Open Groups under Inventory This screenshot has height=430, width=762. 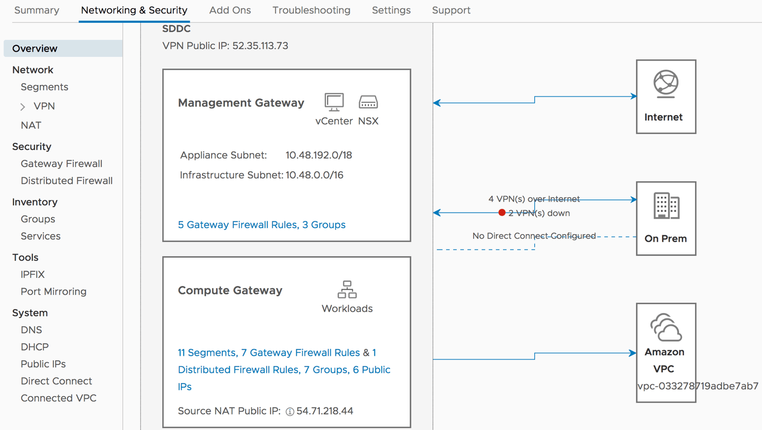(x=38, y=219)
